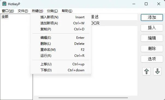Click the 编辑 button on the right

point(152,38)
